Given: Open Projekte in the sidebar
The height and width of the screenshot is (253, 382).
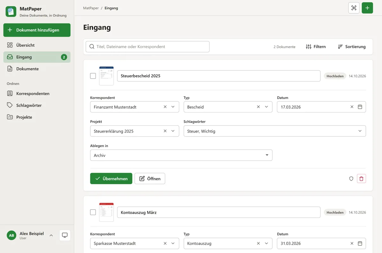Looking at the screenshot, I should pyautogui.click(x=37, y=117).
